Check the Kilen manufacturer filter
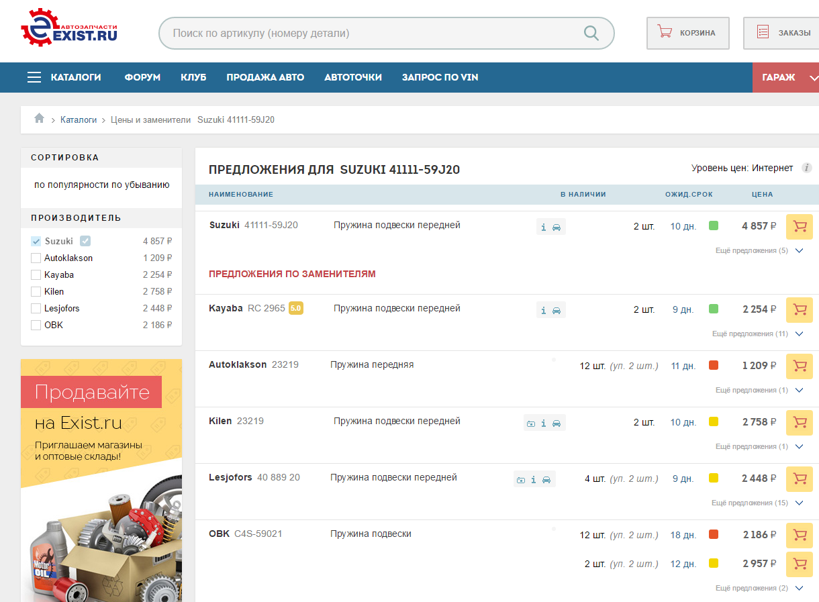Image resolution: width=819 pixels, height=602 pixels. point(36,292)
